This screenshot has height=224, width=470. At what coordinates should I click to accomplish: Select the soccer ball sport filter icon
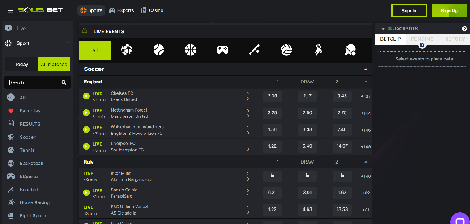click(127, 50)
